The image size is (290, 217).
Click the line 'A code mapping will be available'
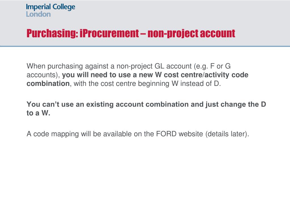point(138,134)
